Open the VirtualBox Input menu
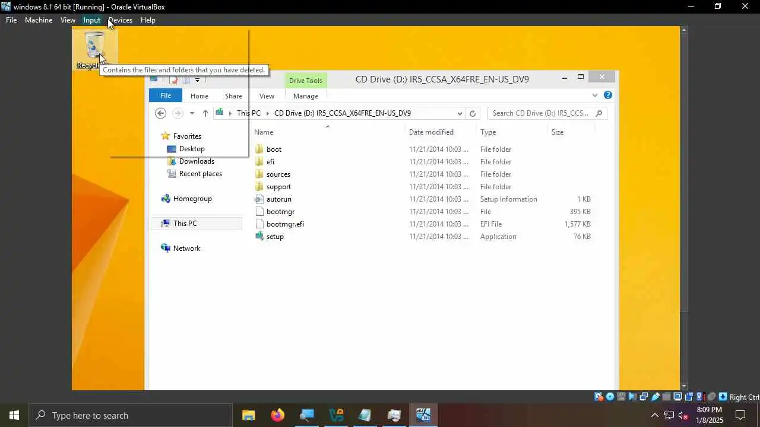760x427 pixels. pos(92,20)
